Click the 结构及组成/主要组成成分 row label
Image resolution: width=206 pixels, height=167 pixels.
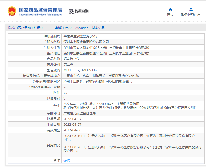click(41, 76)
